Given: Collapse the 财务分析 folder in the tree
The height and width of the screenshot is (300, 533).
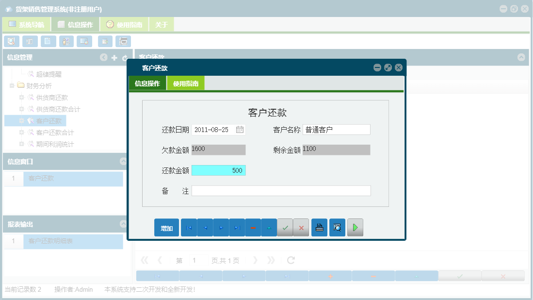Looking at the screenshot, I should coord(12,86).
